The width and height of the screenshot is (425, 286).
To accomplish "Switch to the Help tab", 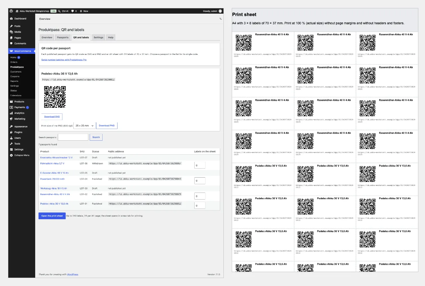I will 111,37.
